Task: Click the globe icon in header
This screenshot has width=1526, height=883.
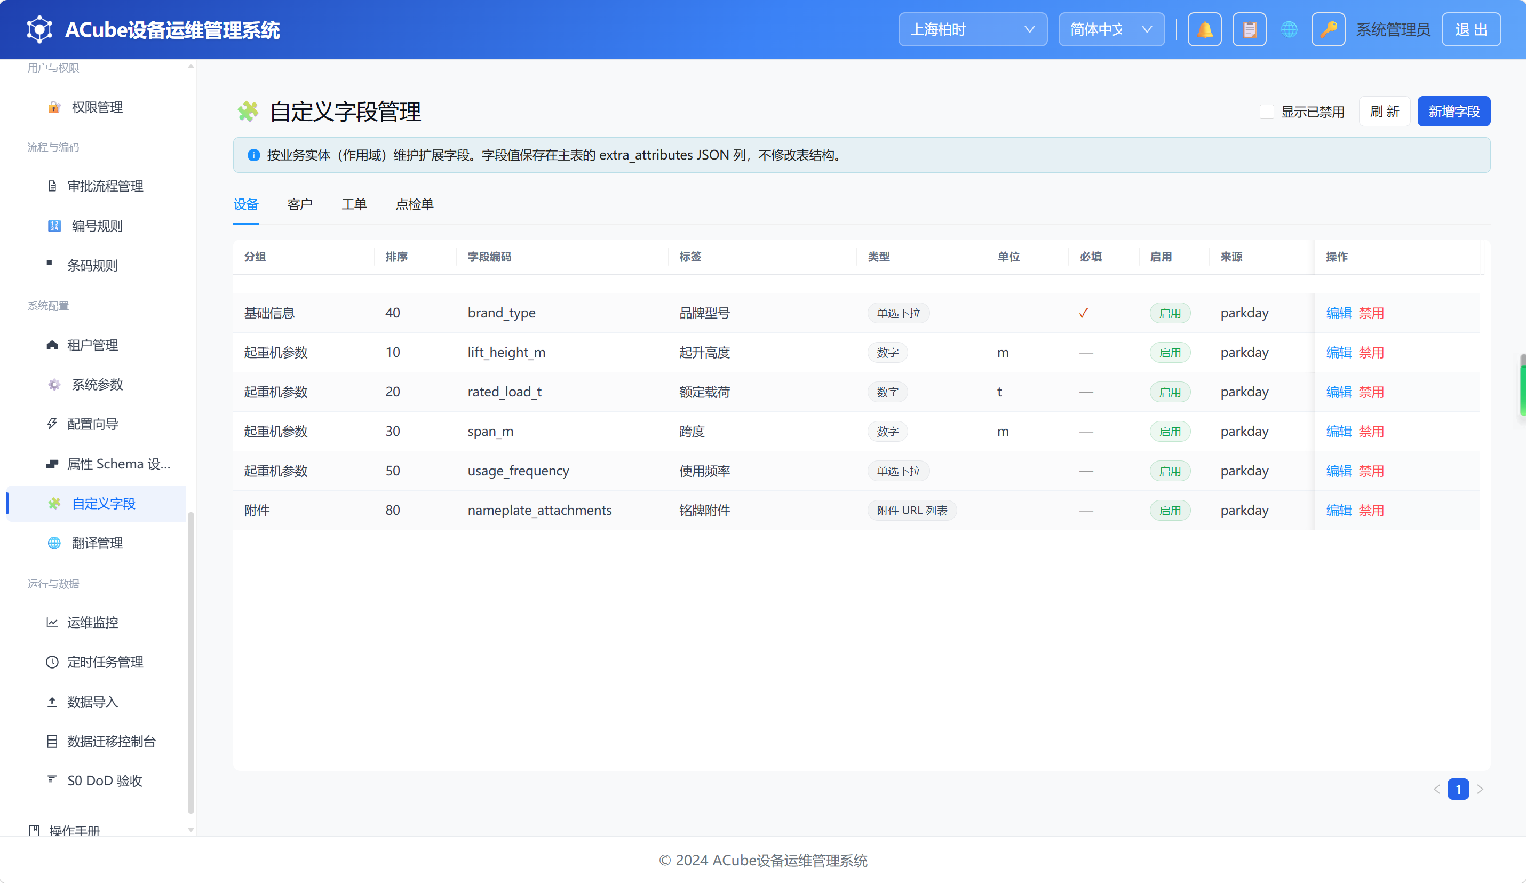Action: pos(1289,29)
